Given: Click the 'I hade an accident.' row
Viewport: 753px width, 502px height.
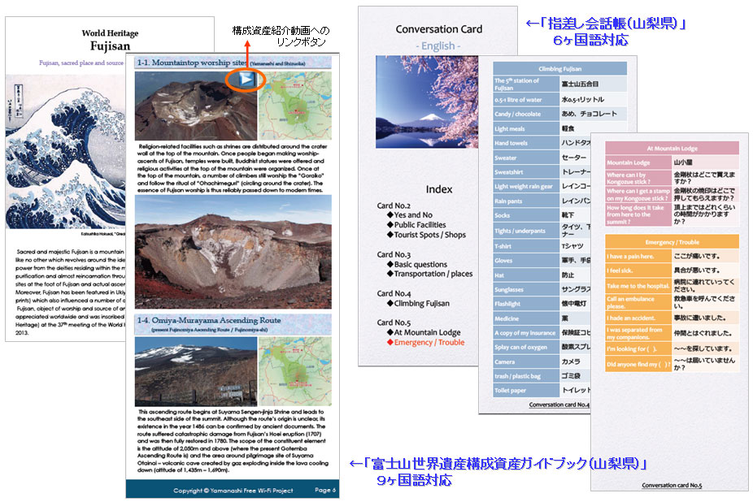Looking at the screenshot, I should pyautogui.click(x=672, y=318).
